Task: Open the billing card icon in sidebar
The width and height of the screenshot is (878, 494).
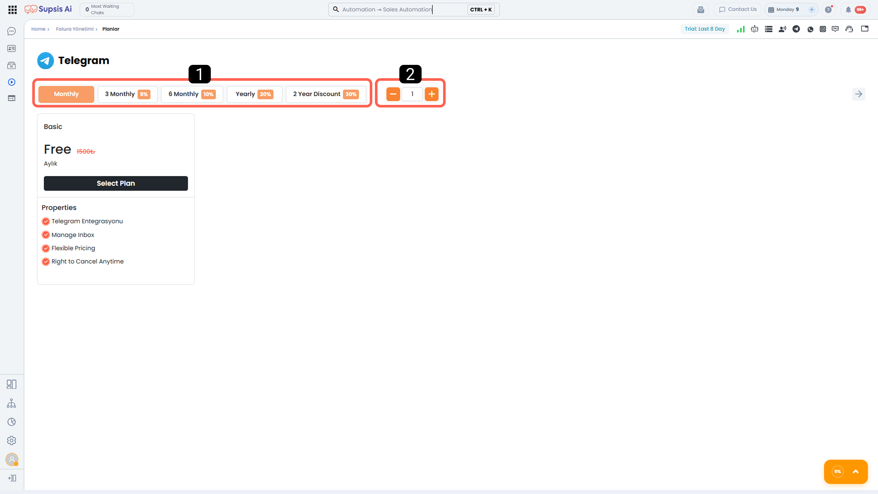Action: (x=11, y=98)
